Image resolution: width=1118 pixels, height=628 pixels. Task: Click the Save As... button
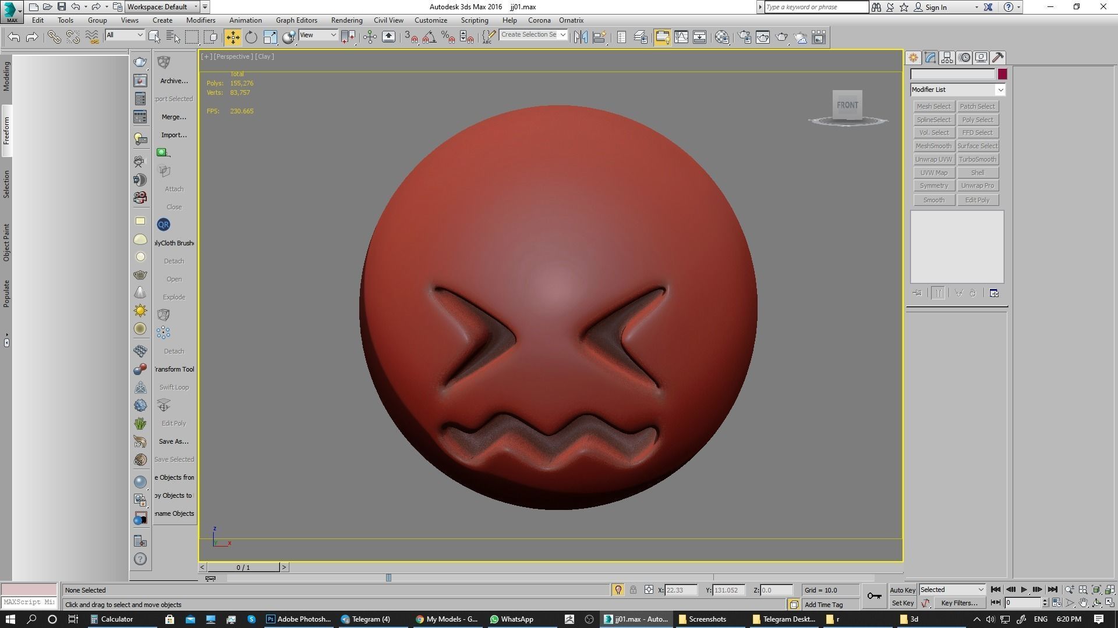point(174,441)
